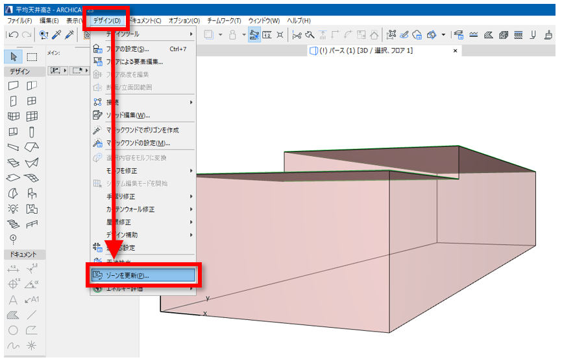
Task: Choose the Object chair tool
Action: click(32, 193)
